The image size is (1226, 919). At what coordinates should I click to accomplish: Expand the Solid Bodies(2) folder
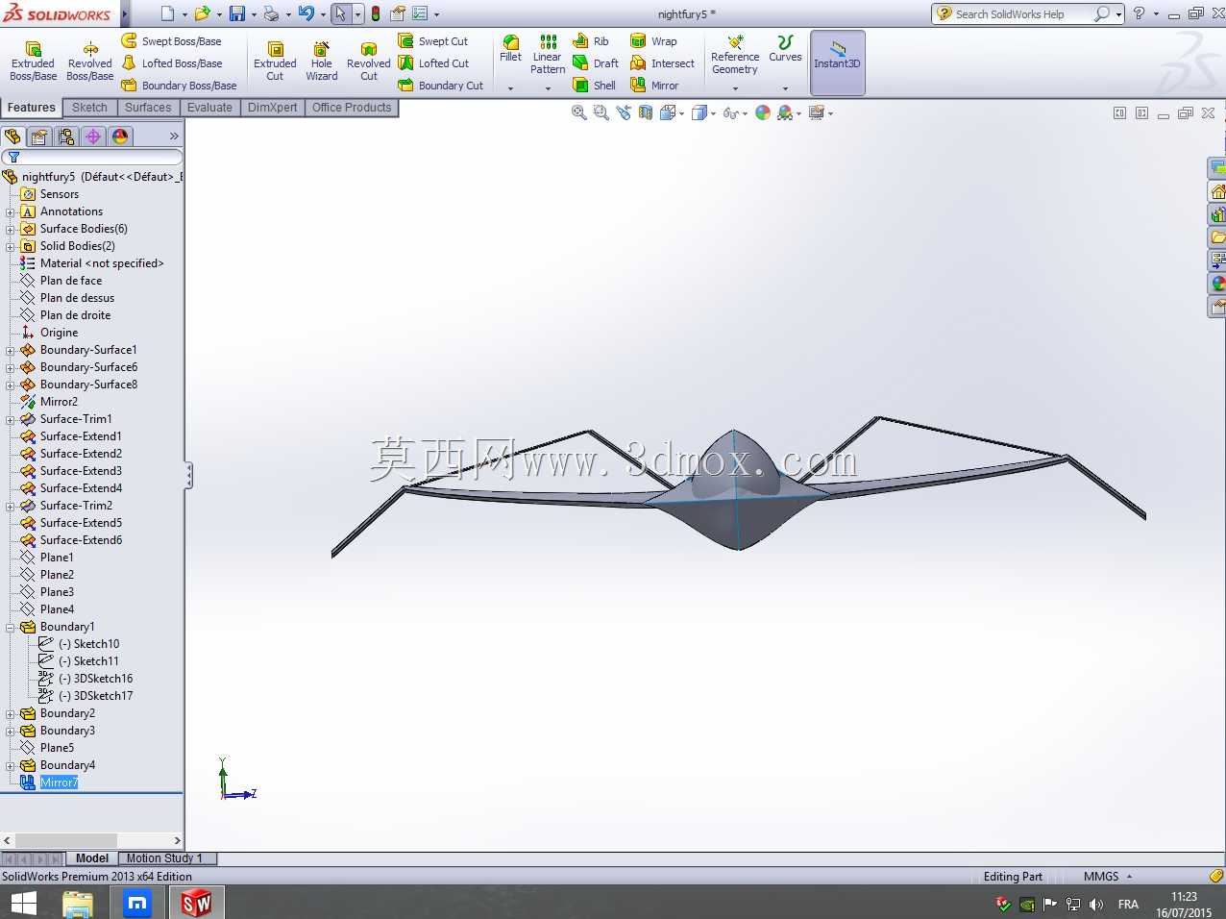(10, 246)
